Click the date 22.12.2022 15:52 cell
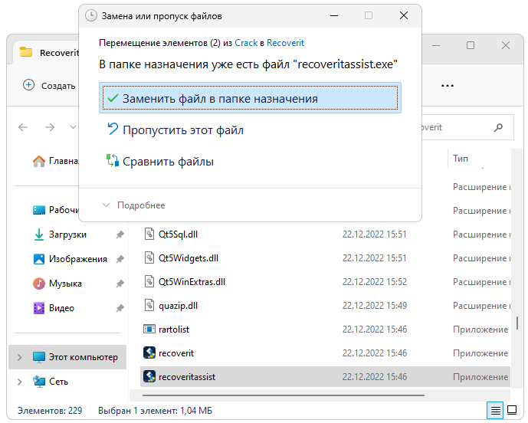 coord(375,281)
